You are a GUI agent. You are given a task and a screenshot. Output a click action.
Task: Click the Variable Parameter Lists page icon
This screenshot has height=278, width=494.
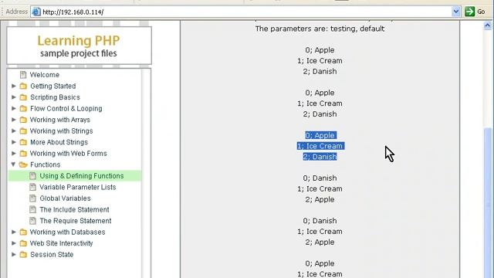coord(32,187)
